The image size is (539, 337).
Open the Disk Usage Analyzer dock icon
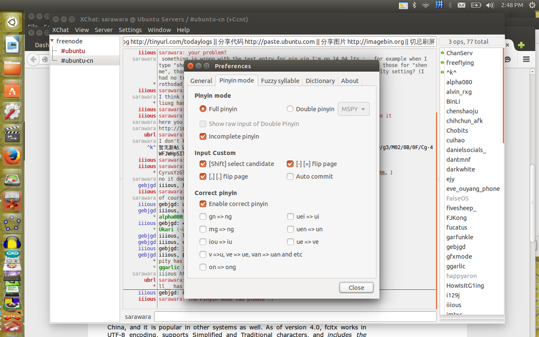(x=12, y=179)
